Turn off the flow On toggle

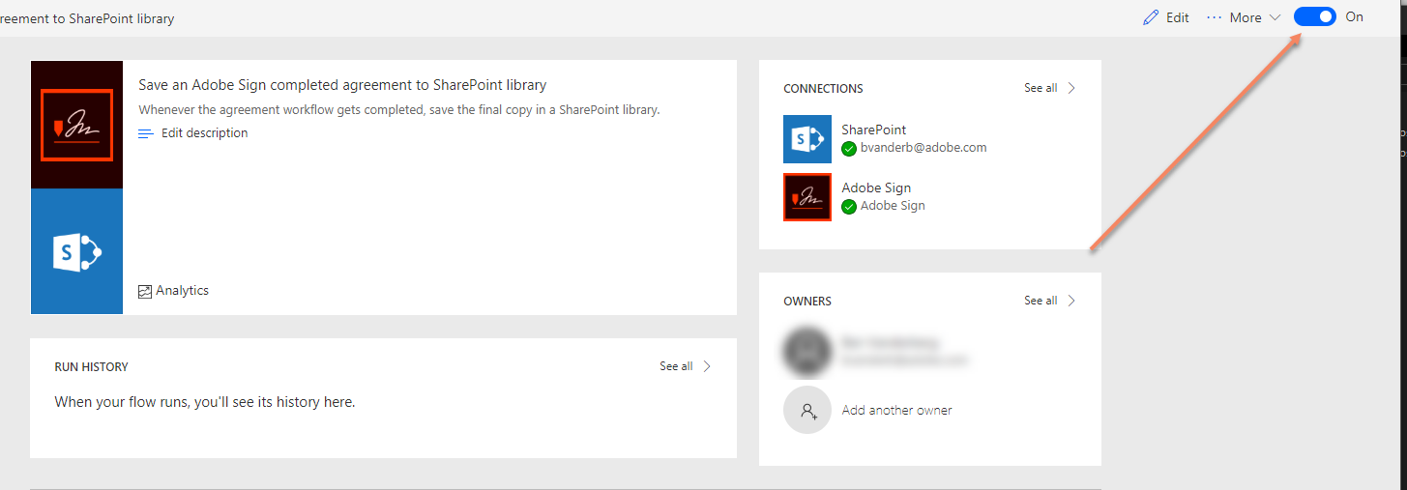point(1314,16)
